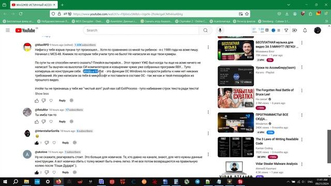Dislike the @ReluMor comment

[x=43, y=121]
